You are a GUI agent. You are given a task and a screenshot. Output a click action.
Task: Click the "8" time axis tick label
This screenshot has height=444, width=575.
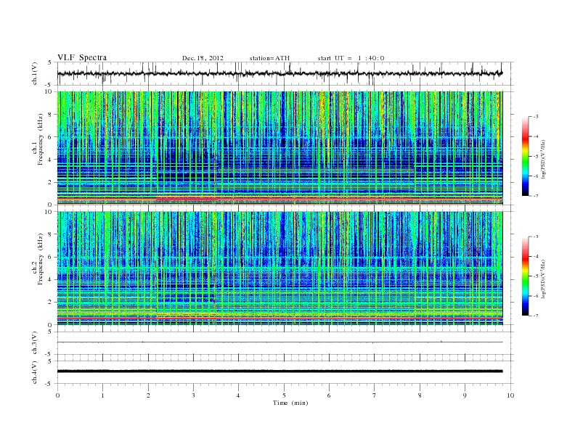pos(420,395)
